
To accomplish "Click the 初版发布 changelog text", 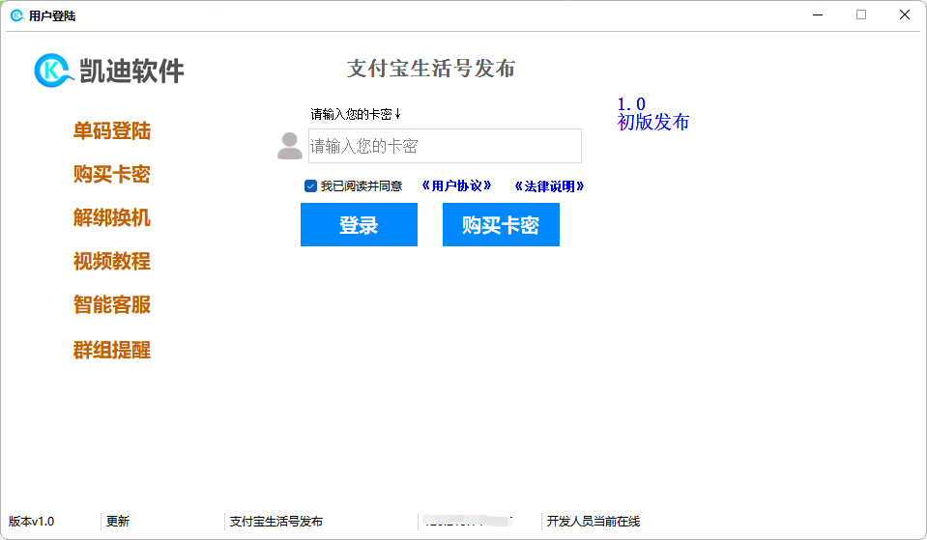I will pyautogui.click(x=653, y=123).
